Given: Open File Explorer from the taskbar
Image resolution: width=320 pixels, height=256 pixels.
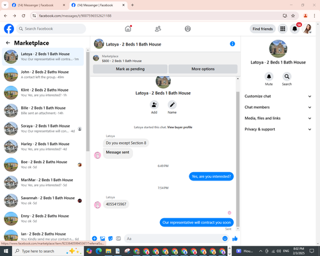Looking at the screenshot, I should pyautogui.click(x=108, y=251).
